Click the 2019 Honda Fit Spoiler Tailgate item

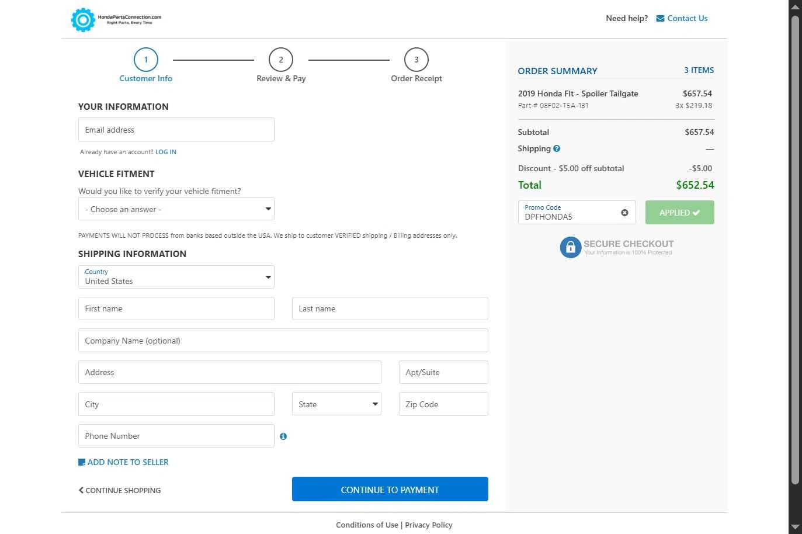tap(578, 93)
